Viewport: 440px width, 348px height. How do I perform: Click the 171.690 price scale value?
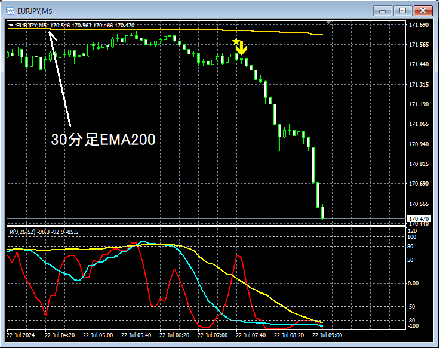[419, 25]
